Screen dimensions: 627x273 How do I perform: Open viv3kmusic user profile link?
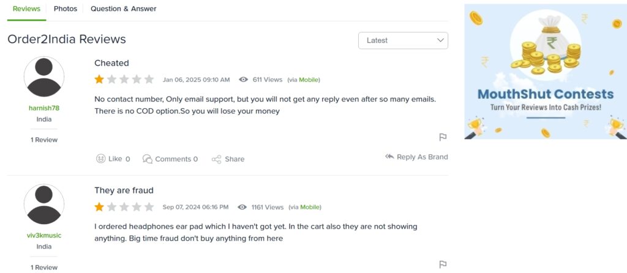pyautogui.click(x=44, y=235)
